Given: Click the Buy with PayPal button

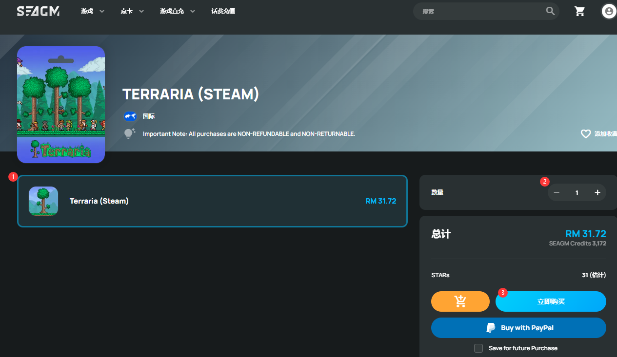Looking at the screenshot, I should click(518, 328).
